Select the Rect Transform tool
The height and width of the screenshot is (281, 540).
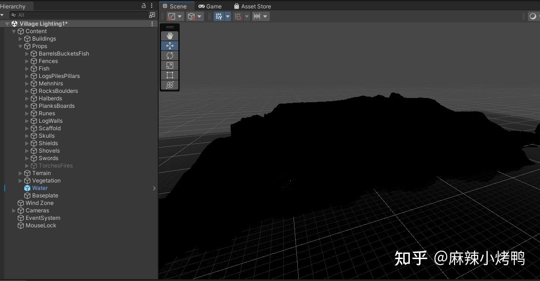pos(169,75)
